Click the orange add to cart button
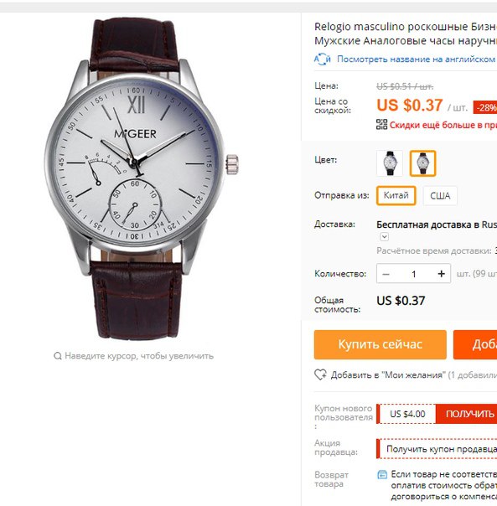 point(475,344)
